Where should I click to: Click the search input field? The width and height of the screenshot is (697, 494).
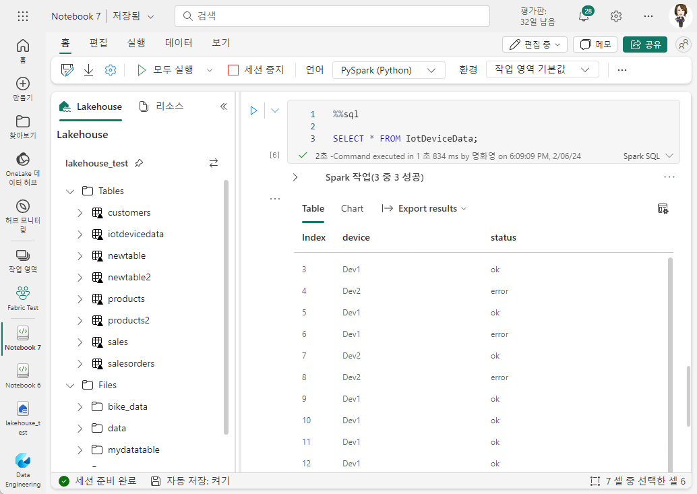point(332,16)
